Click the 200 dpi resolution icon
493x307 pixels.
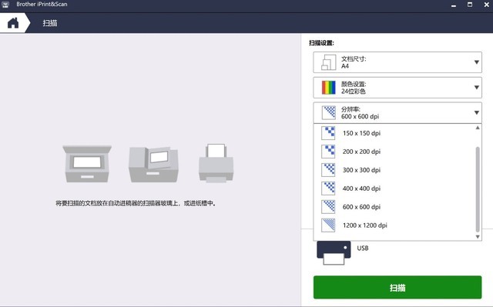(328, 152)
